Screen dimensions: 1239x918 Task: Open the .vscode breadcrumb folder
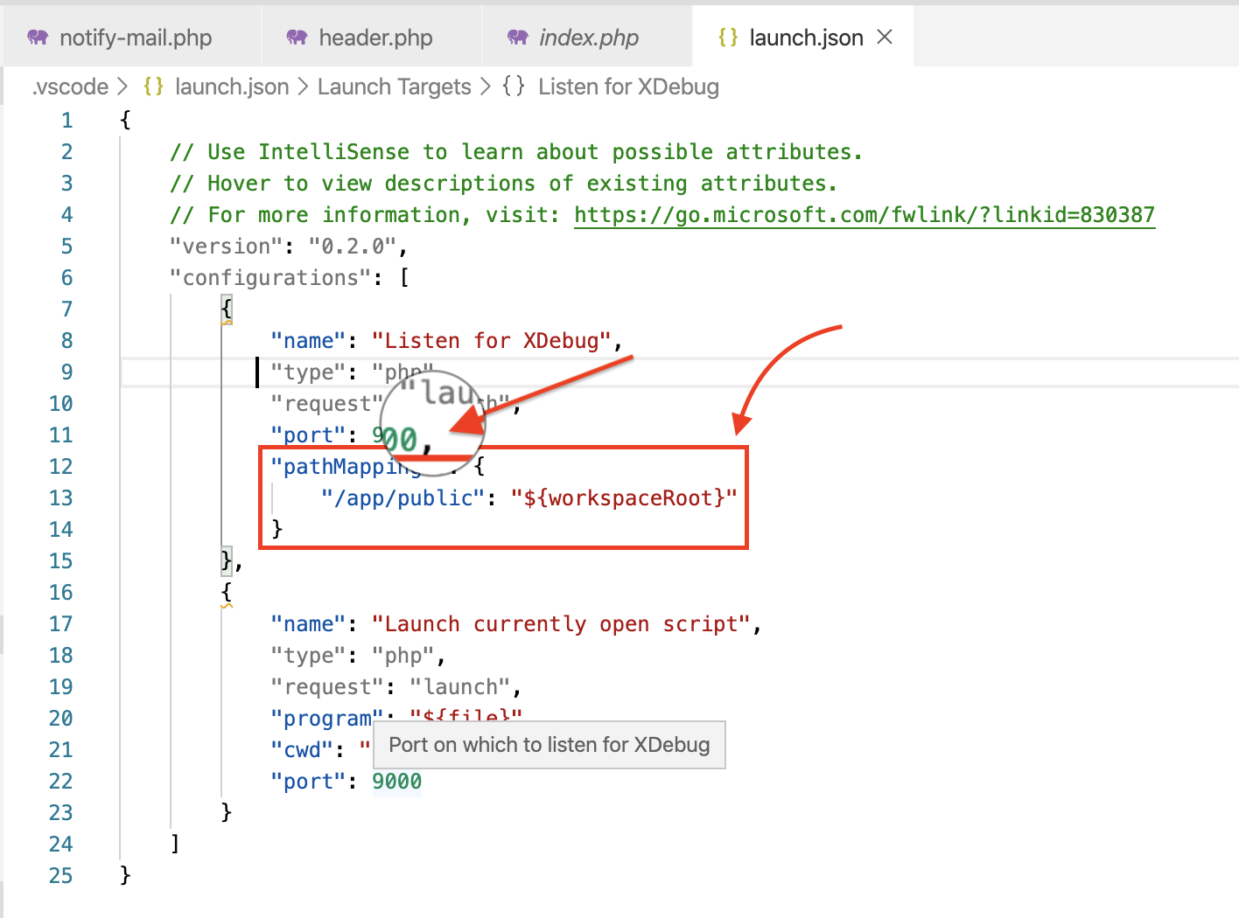[x=70, y=87]
